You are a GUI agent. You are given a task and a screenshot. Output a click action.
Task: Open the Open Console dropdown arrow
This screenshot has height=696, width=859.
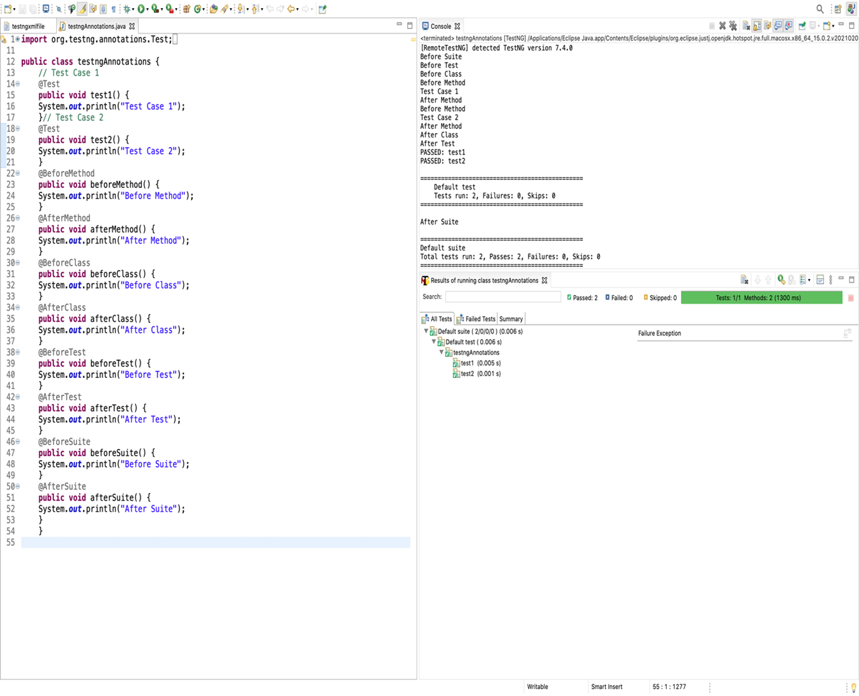point(835,26)
